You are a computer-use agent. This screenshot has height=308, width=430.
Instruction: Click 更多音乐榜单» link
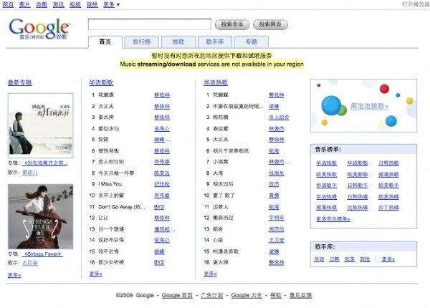coord(333,219)
